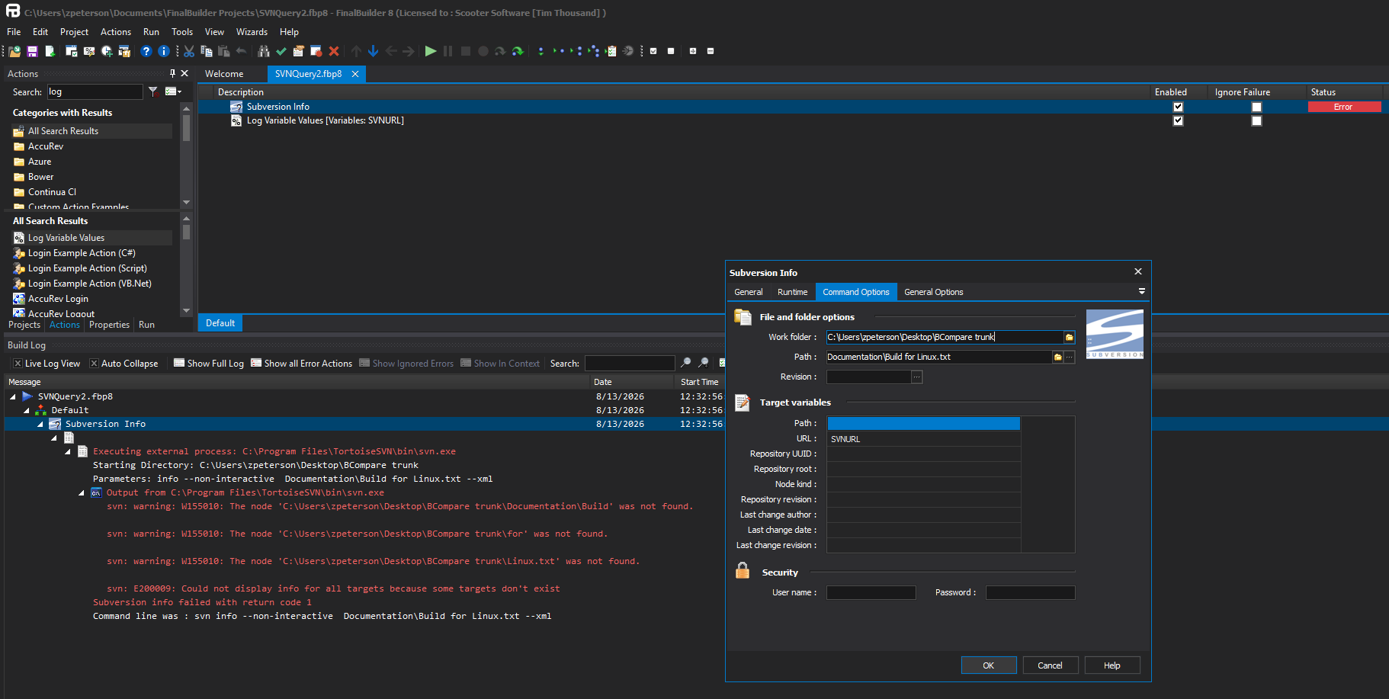Viewport: 1389px width, 699px height.
Task: Click the scissors Cut icon in the toolbar
Action: coord(189,51)
